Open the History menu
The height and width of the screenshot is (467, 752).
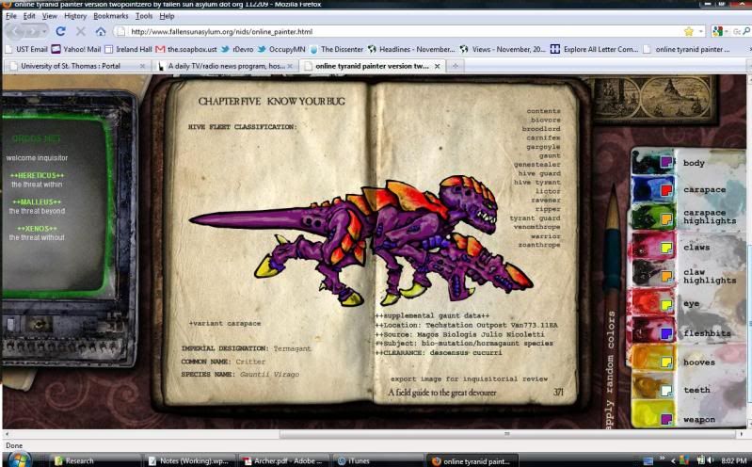tap(75, 16)
